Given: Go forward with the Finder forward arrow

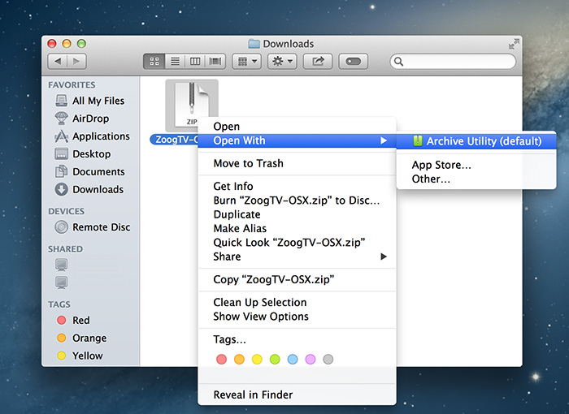Looking at the screenshot, I should [x=76, y=61].
